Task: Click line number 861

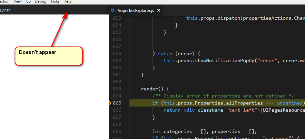Action: coord(117,75)
